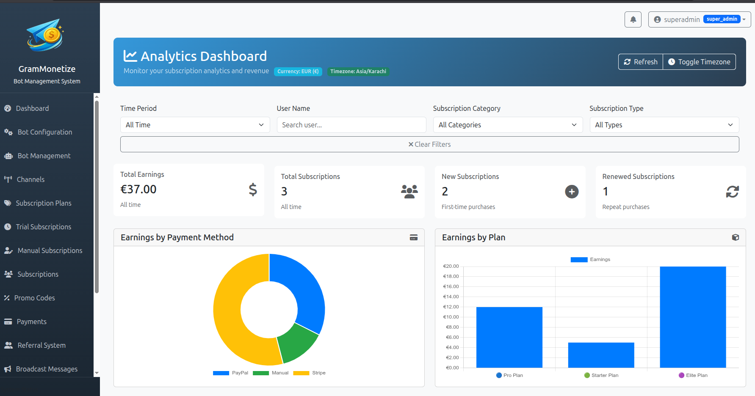
Task: Click the box icon on Earnings by Plan
Action: coord(736,237)
